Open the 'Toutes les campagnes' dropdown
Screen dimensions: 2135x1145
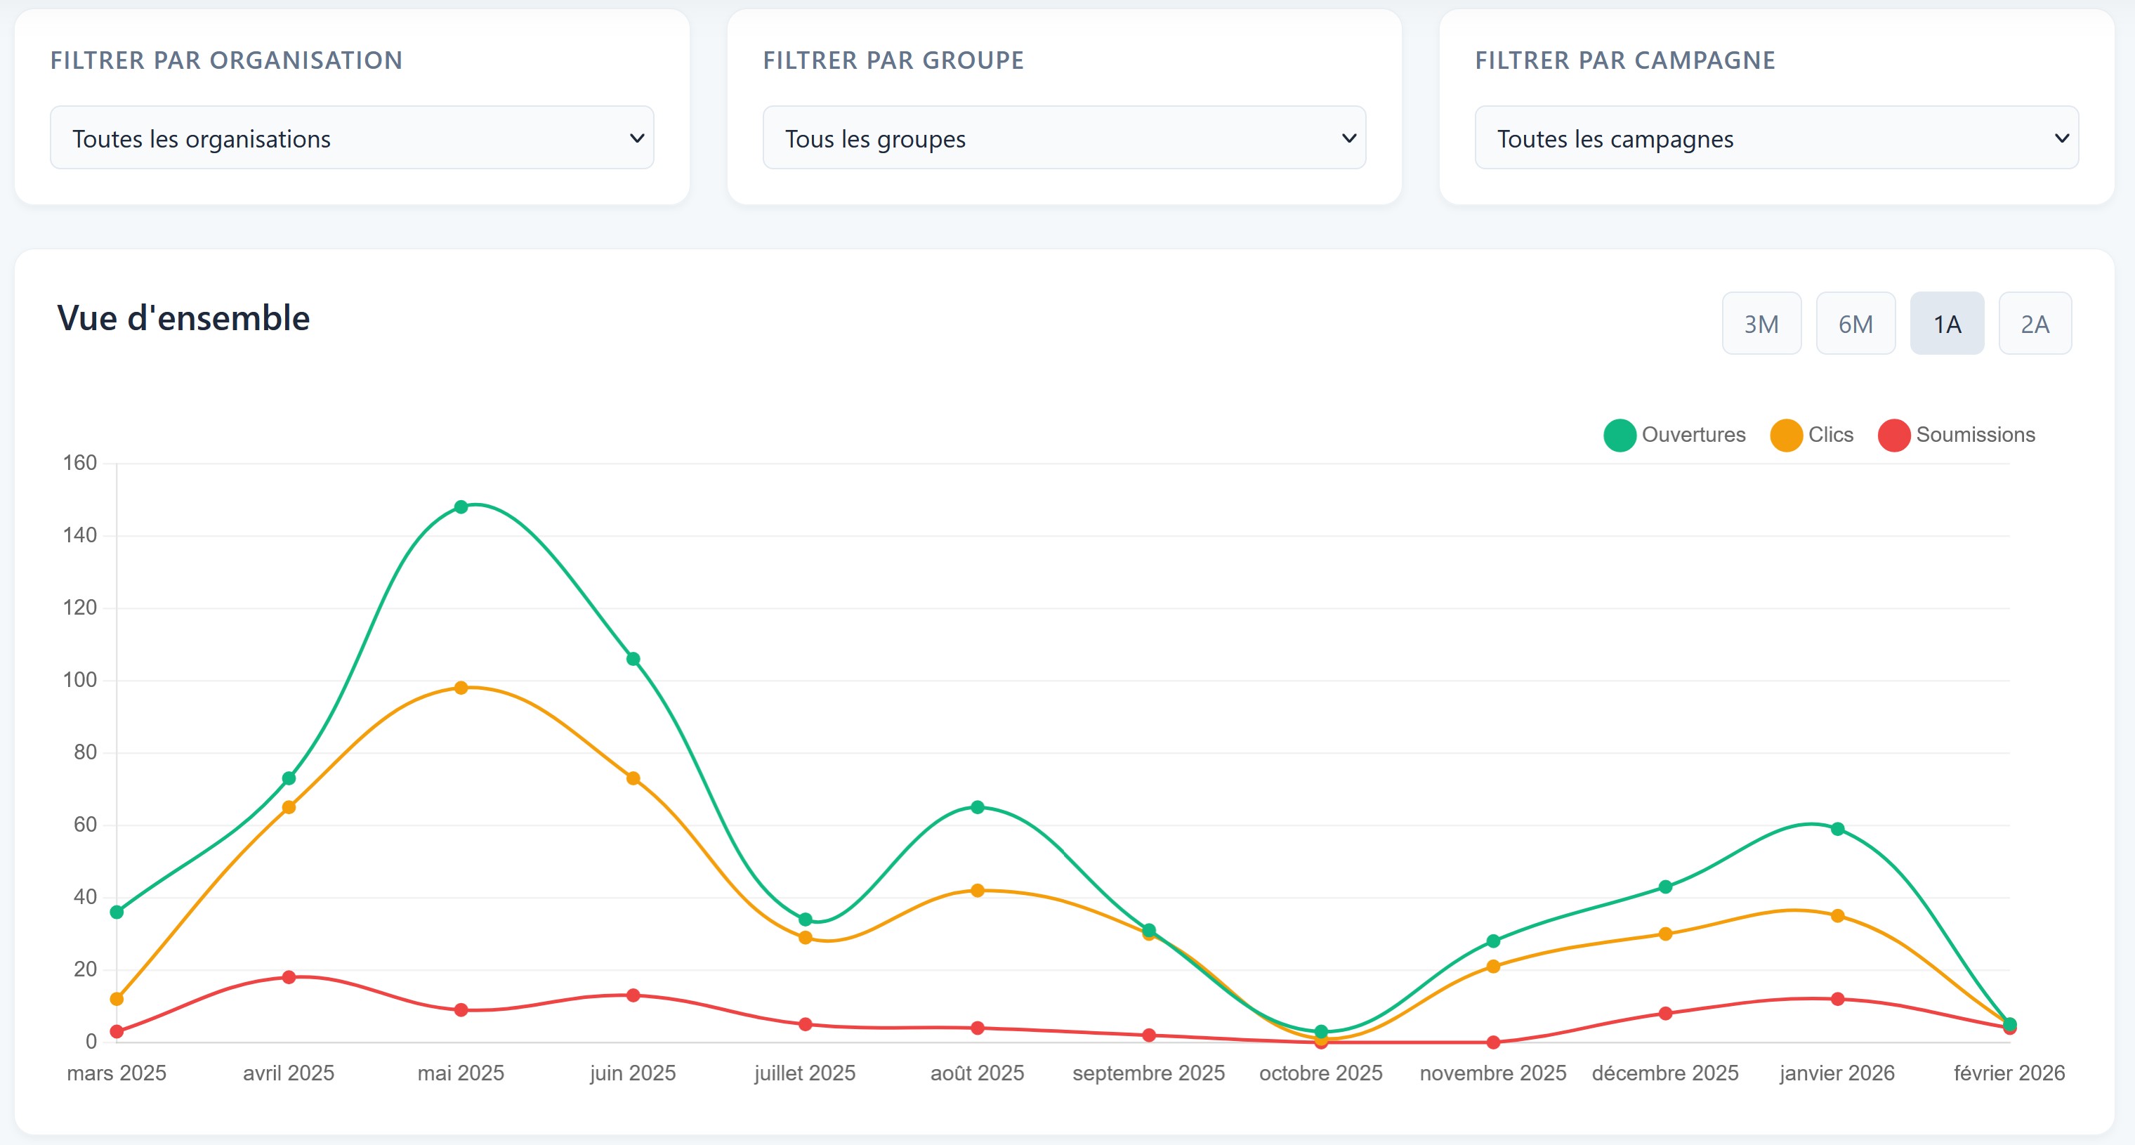(x=1775, y=138)
